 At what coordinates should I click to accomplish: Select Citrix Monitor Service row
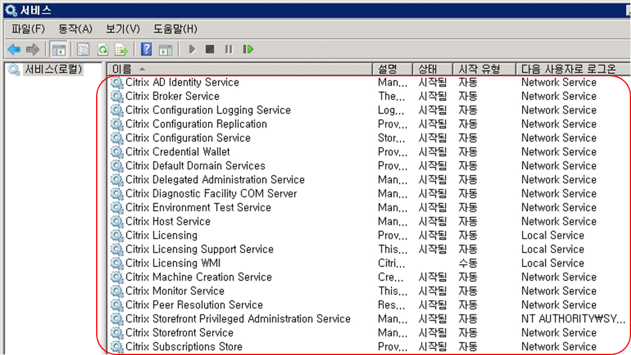coord(368,291)
